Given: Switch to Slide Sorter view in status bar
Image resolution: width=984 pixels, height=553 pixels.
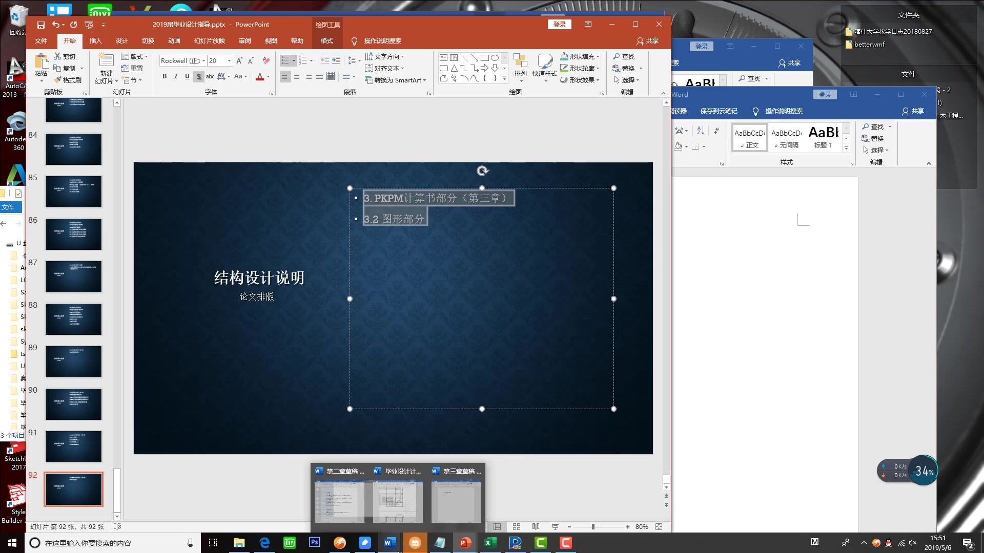Looking at the screenshot, I should coord(517,526).
